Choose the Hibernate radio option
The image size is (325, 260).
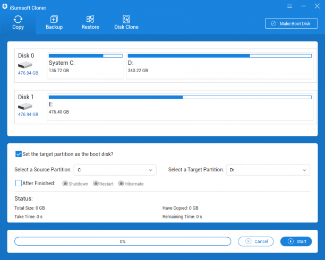[x=121, y=184]
